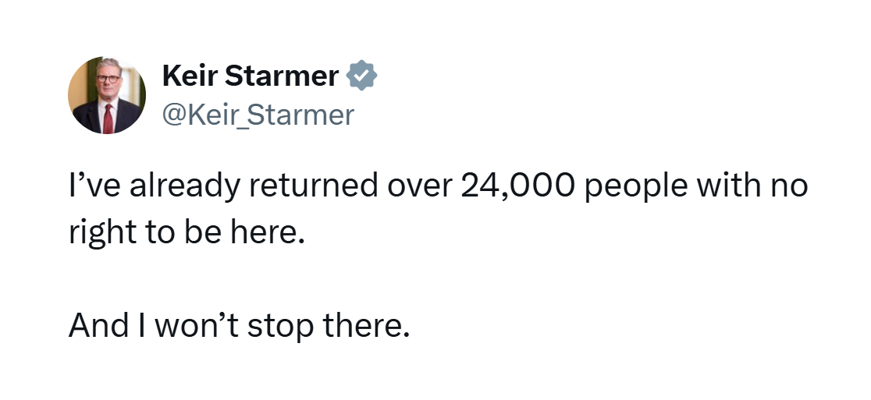Visit the @Keir_Starmer handle link
The width and height of the screenshot is (871, 400).
[x=258, y=115]
